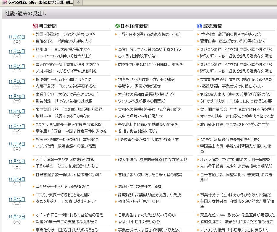Click headline 哲学教育 論理的な思考力を鍛えよう
This screenshot has height=232, width=277.
click(231, 34)
